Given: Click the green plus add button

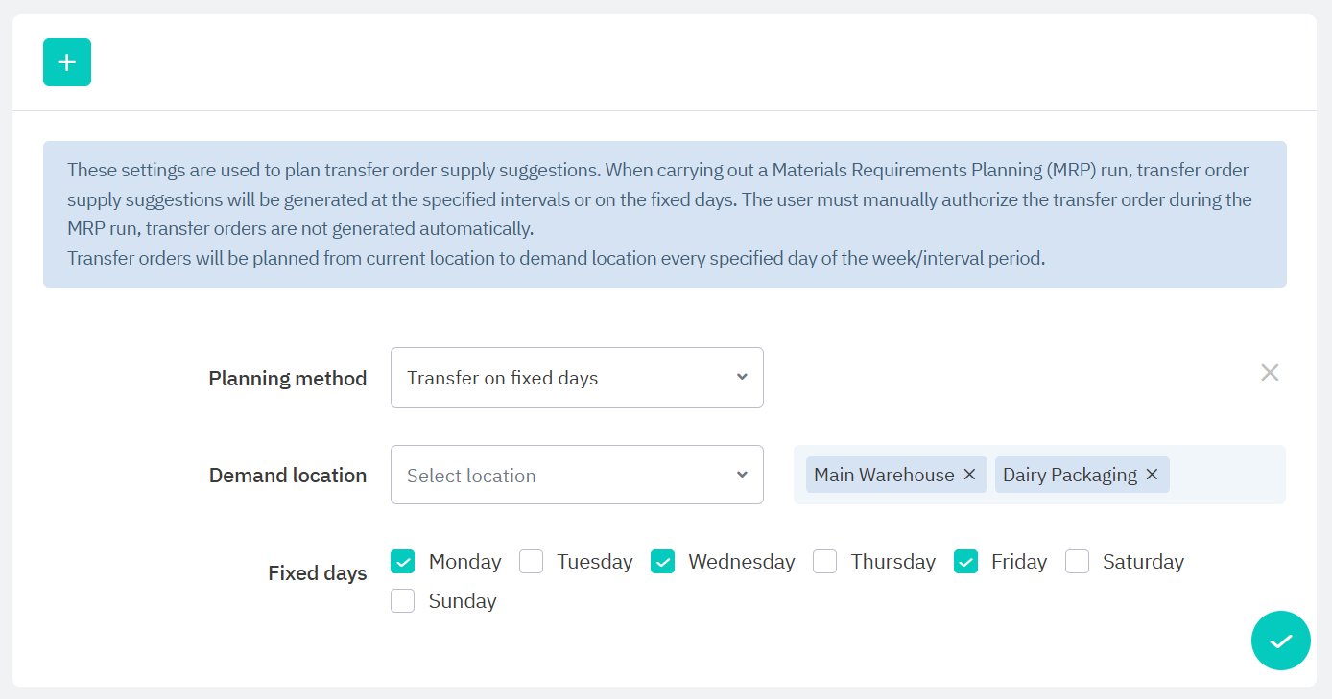Looking at the screenshot, I should pyautogui.click(x=67, y=62).
